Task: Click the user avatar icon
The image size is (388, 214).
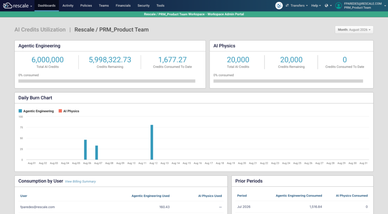Action: [x=338, y=5]
